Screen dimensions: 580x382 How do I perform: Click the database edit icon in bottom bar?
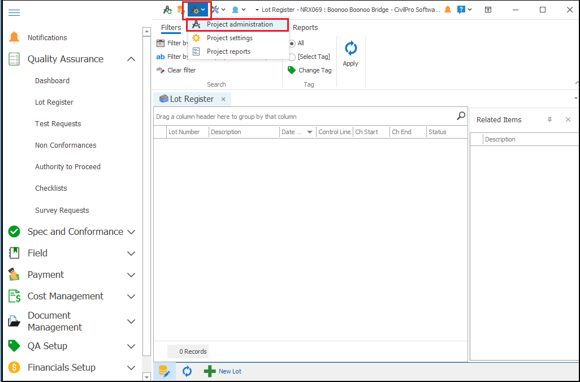click(164, 371)
